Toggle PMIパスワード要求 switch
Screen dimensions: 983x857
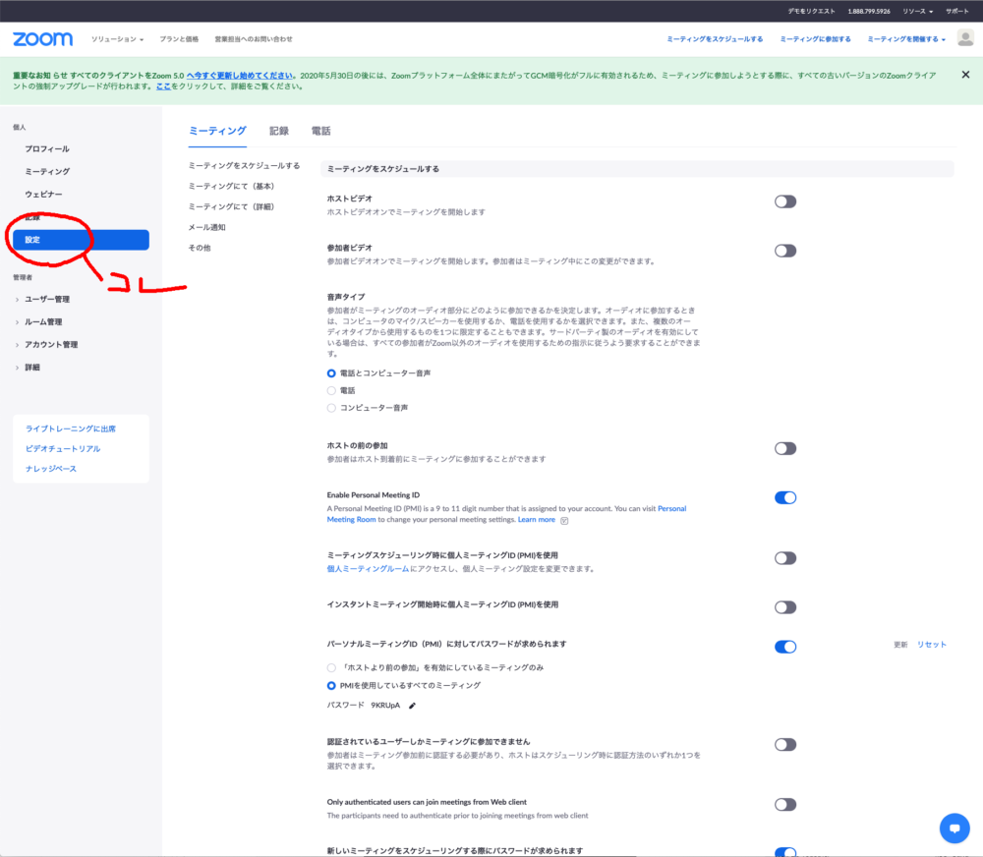pos(784,647)
